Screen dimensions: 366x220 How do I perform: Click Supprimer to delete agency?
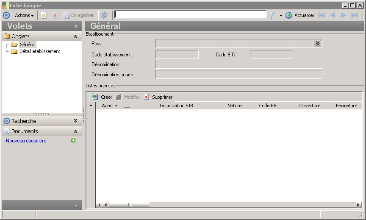click(x=158, y=97)
